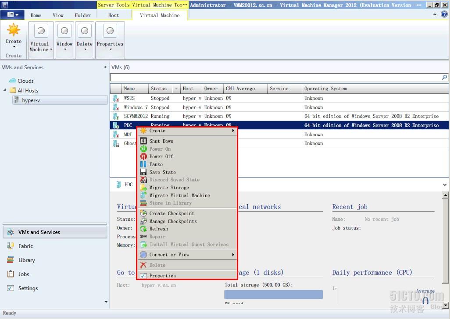Open the help icon in ribbon corner
Image resolution: width=450 pixels, height=319 pixels.
coord(444,14)
